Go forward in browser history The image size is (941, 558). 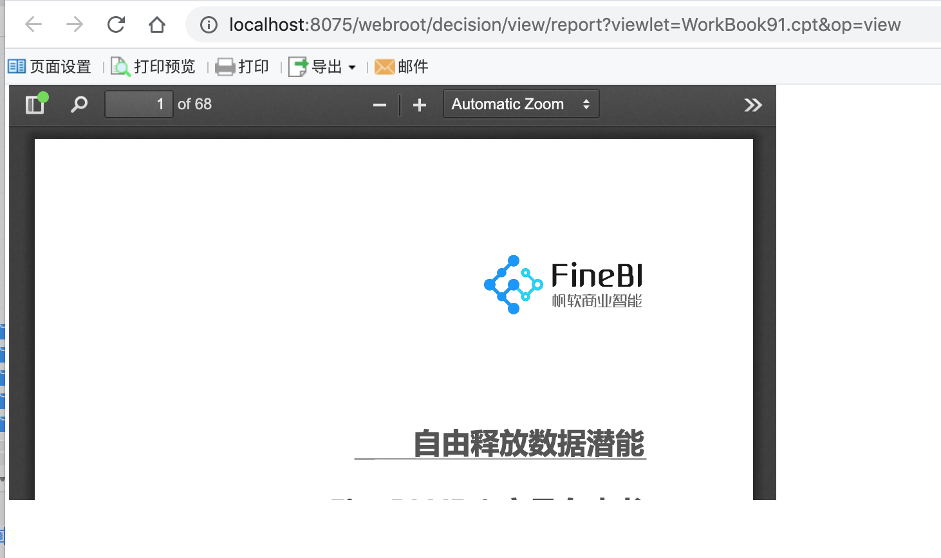75,24
